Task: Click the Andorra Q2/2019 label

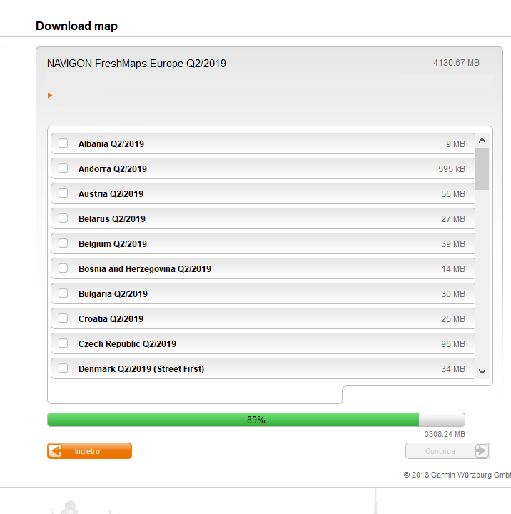Action: (113, 168)
